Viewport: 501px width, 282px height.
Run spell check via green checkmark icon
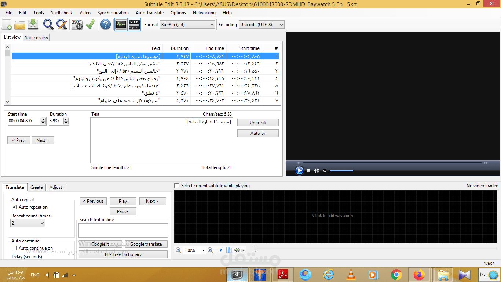pyautogui.click(x=90, y=25)
